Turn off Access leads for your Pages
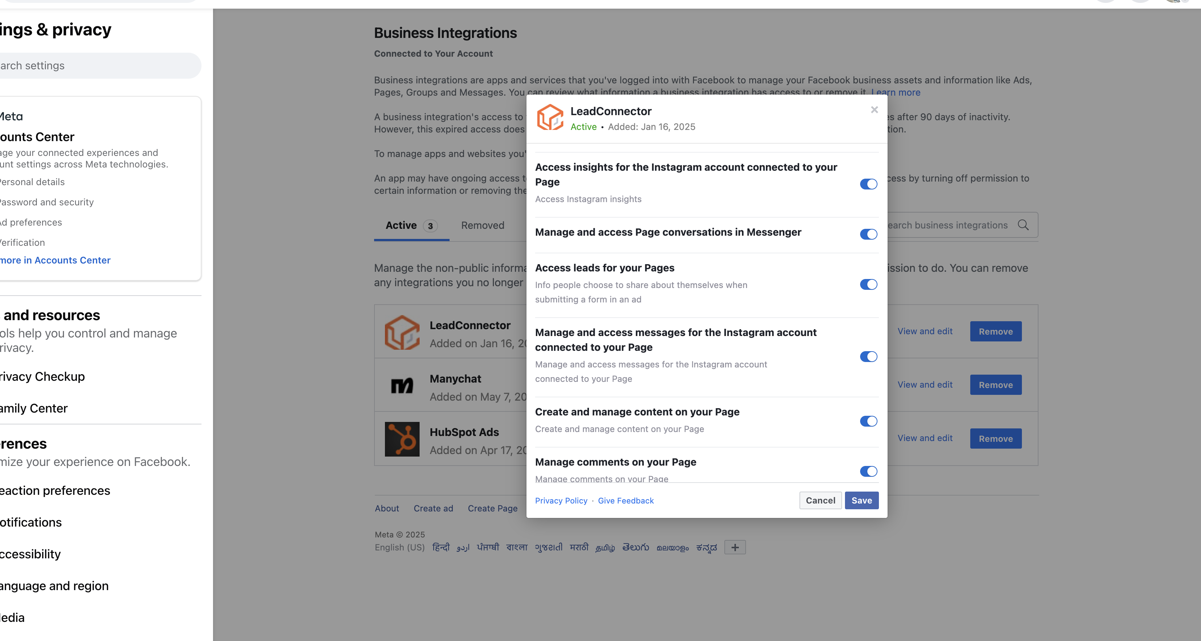 coord(868,284)
